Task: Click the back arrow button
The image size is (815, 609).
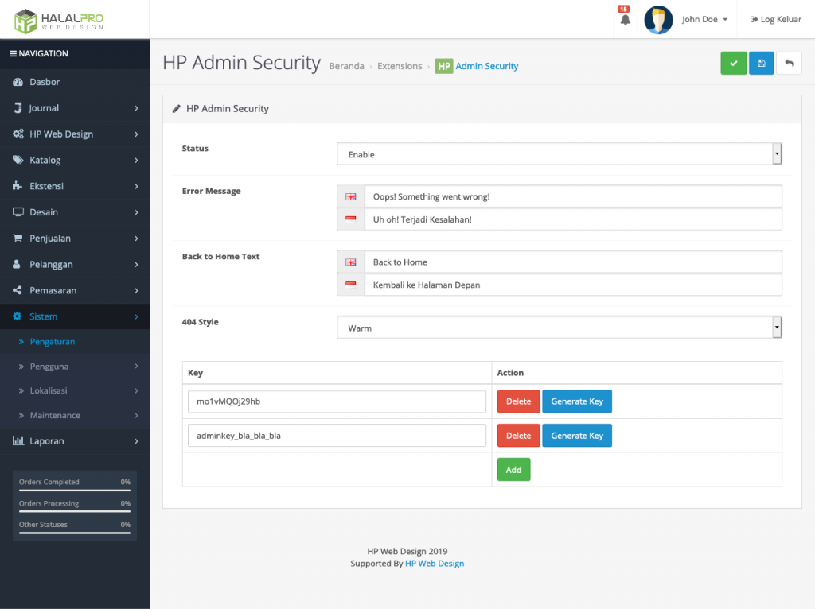Action: coord(789,64)
